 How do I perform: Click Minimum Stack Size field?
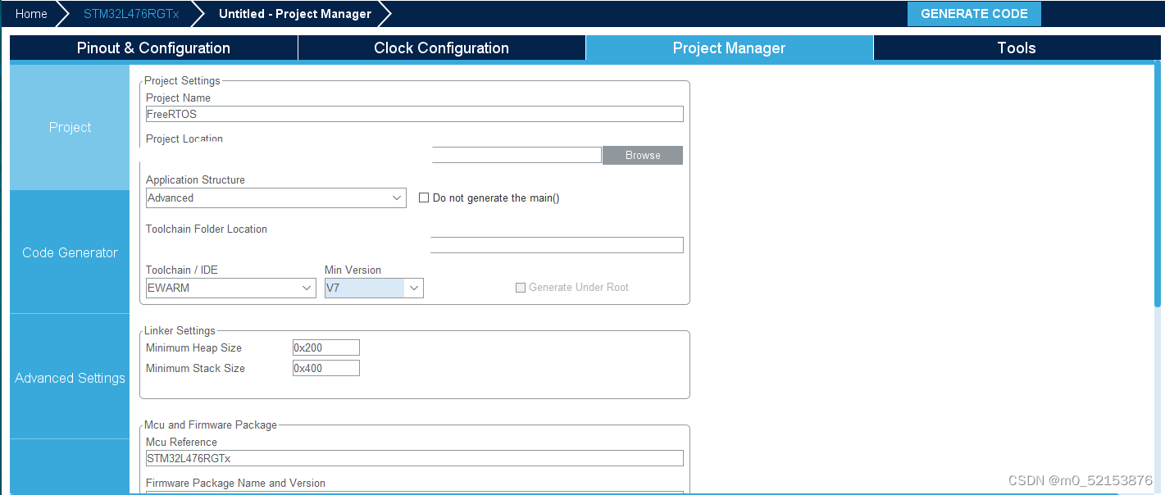(326, 368)
